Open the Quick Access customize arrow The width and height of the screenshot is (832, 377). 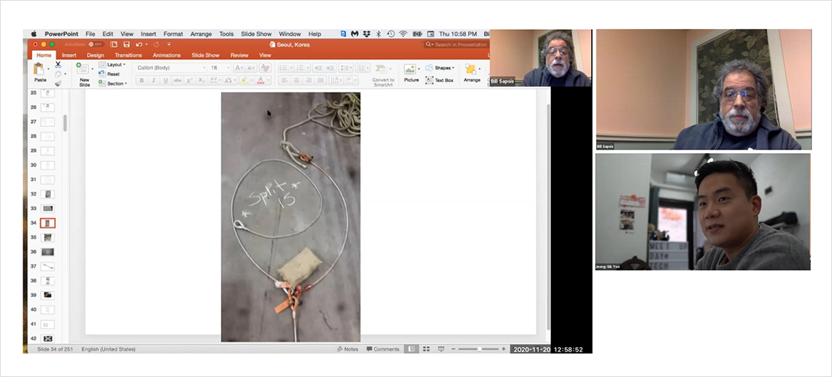click(x=169, y=44)
